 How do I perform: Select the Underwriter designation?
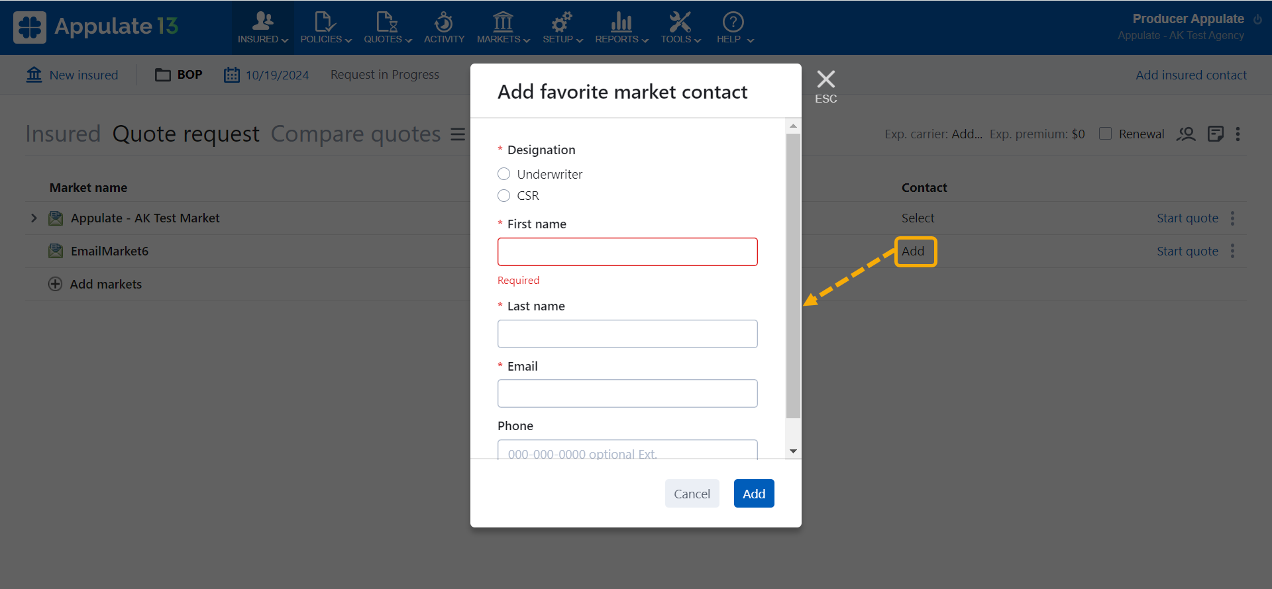[504, 174]
